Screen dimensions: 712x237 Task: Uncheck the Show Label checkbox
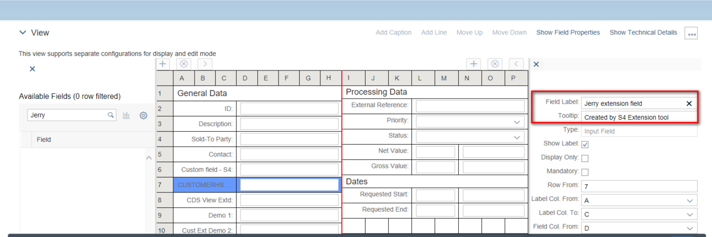pyautogui.click(x=585, y=144)
